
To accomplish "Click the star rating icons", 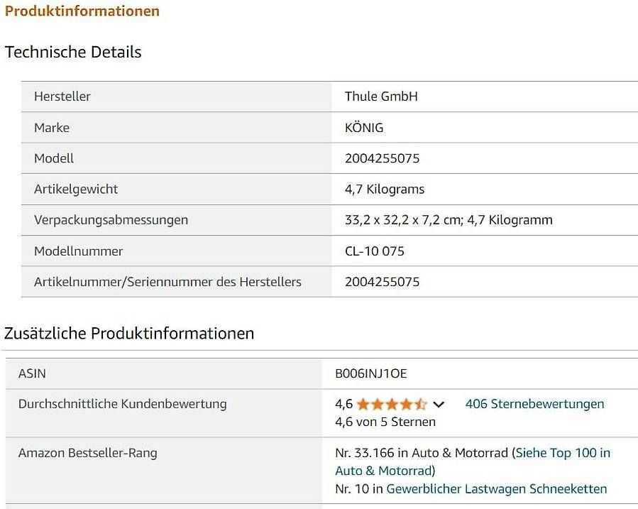I will pyautogui.click(x=391, y=404).
